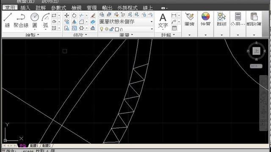This screenshot has width=271, height=152.
Task: Expand the 註解 (Annotation) panel
Action: click(x=168, y=35)
